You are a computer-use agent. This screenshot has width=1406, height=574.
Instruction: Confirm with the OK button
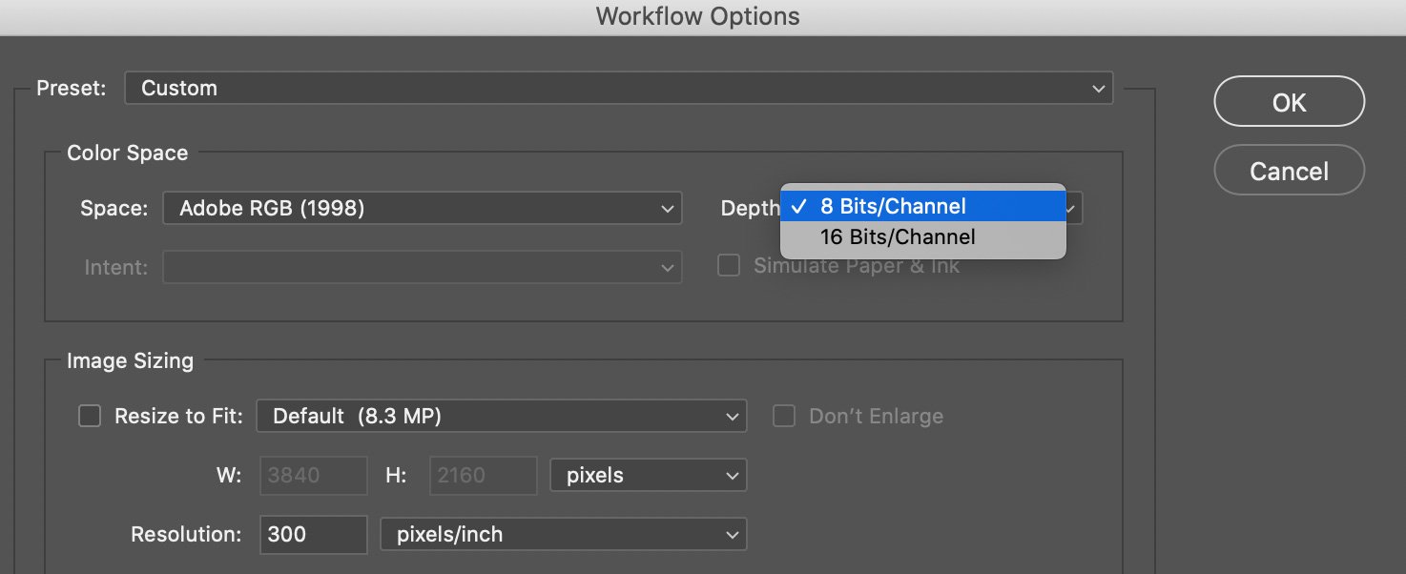click(1289, 102)
